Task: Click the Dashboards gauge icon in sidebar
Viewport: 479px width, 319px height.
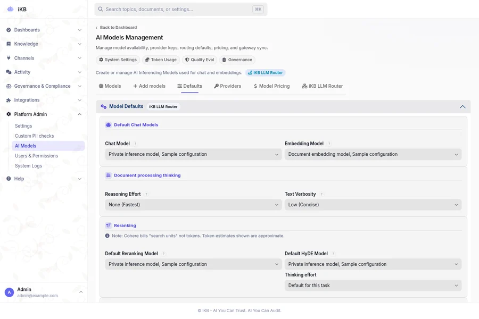Action: [9, 30]
